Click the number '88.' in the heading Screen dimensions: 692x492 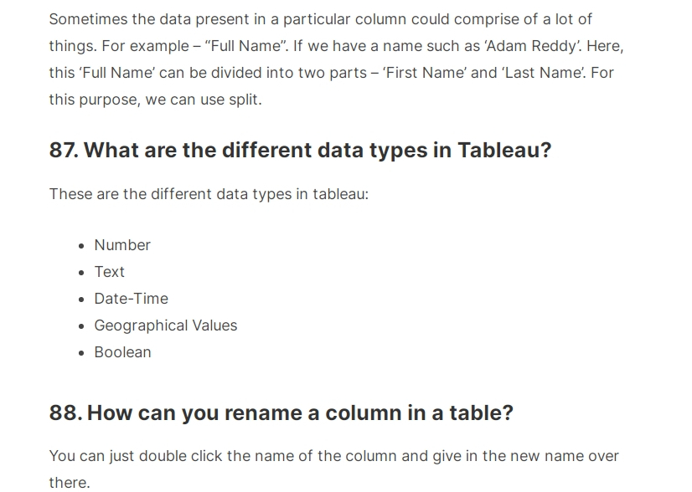click(x=65, y=413)
